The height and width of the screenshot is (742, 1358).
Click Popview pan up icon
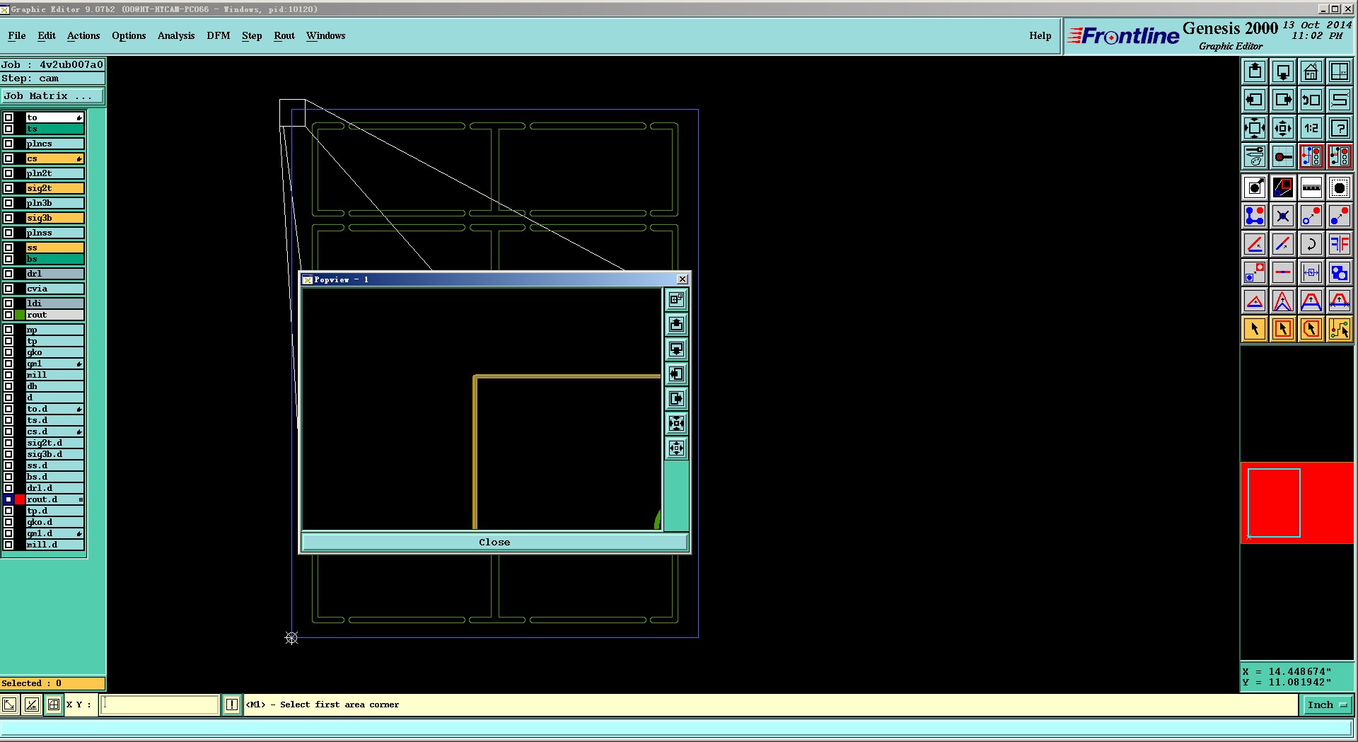coord(676,324)
